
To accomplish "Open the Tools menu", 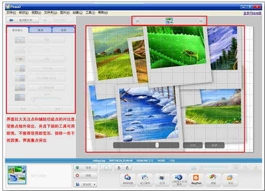I will 90,12.
